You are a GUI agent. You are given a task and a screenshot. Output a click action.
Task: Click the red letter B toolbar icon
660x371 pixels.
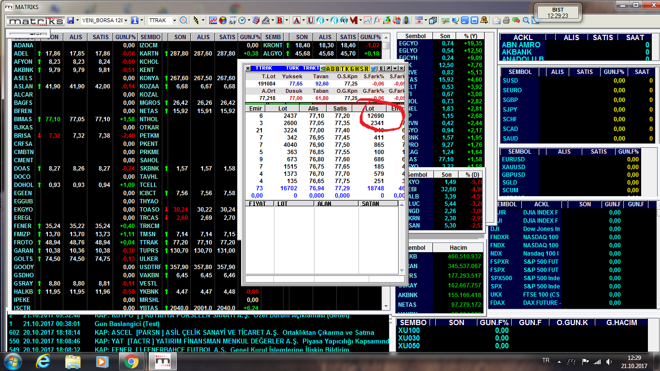coord(279,20)
